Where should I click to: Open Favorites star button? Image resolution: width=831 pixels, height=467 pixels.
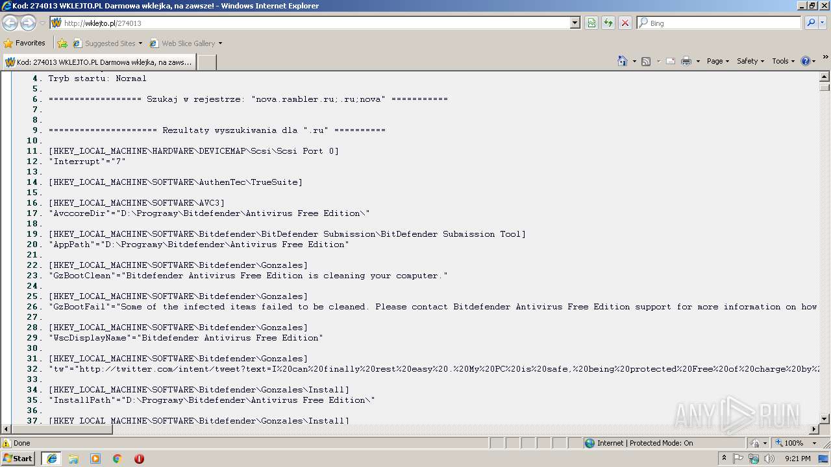click(24, 43)
